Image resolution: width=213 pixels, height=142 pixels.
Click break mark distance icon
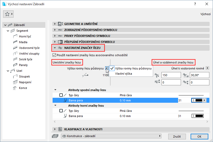(x=157, y=75)
